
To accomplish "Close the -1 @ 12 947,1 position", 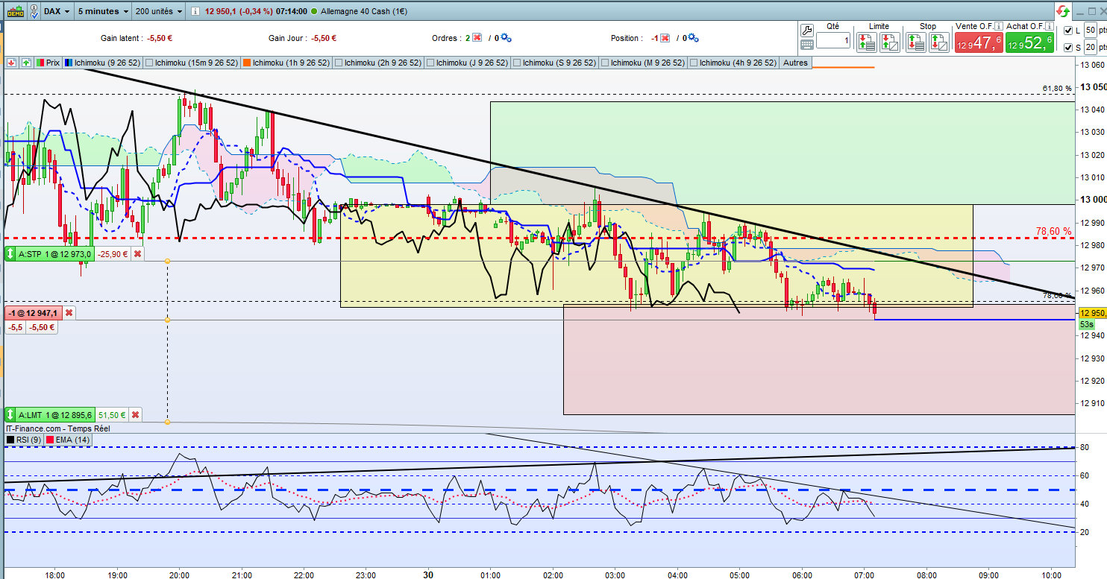I will [x=69, y=313].
